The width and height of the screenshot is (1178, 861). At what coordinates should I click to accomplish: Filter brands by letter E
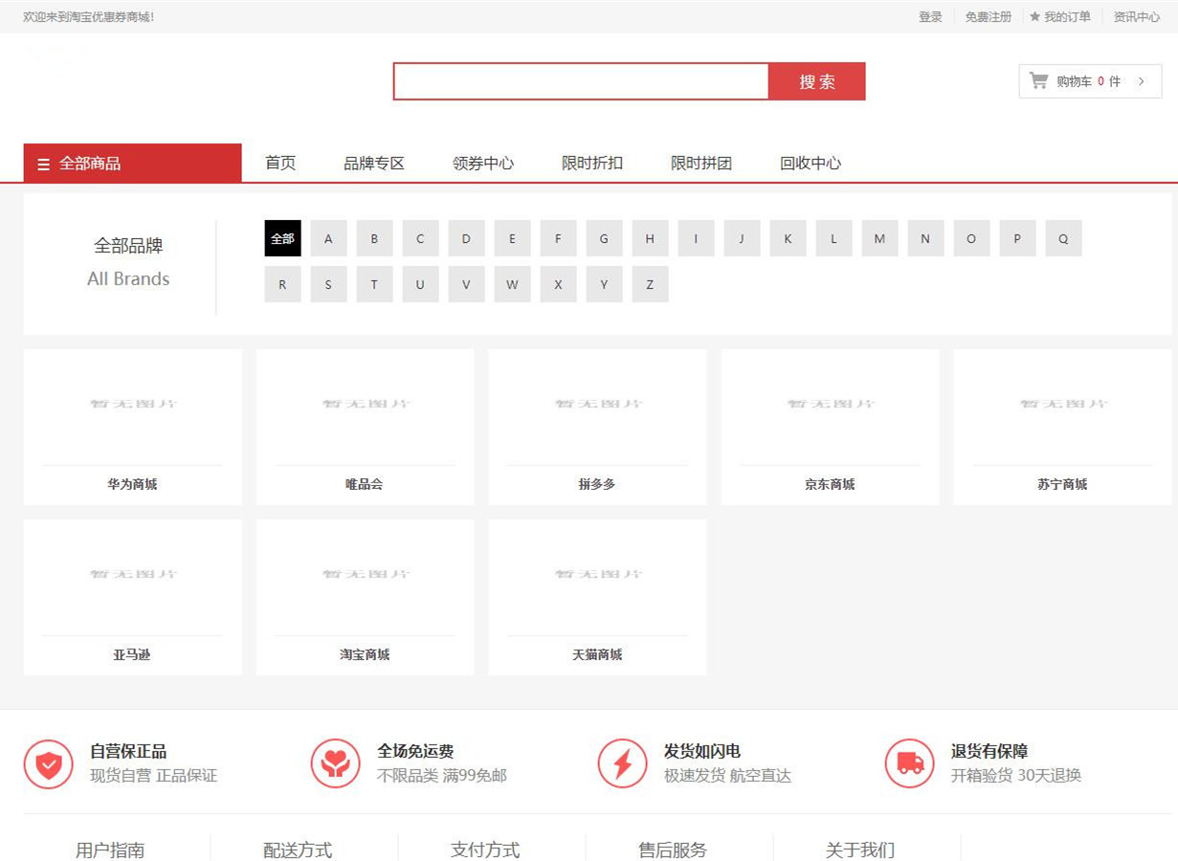pyautogui.click(x=512, y=238)
